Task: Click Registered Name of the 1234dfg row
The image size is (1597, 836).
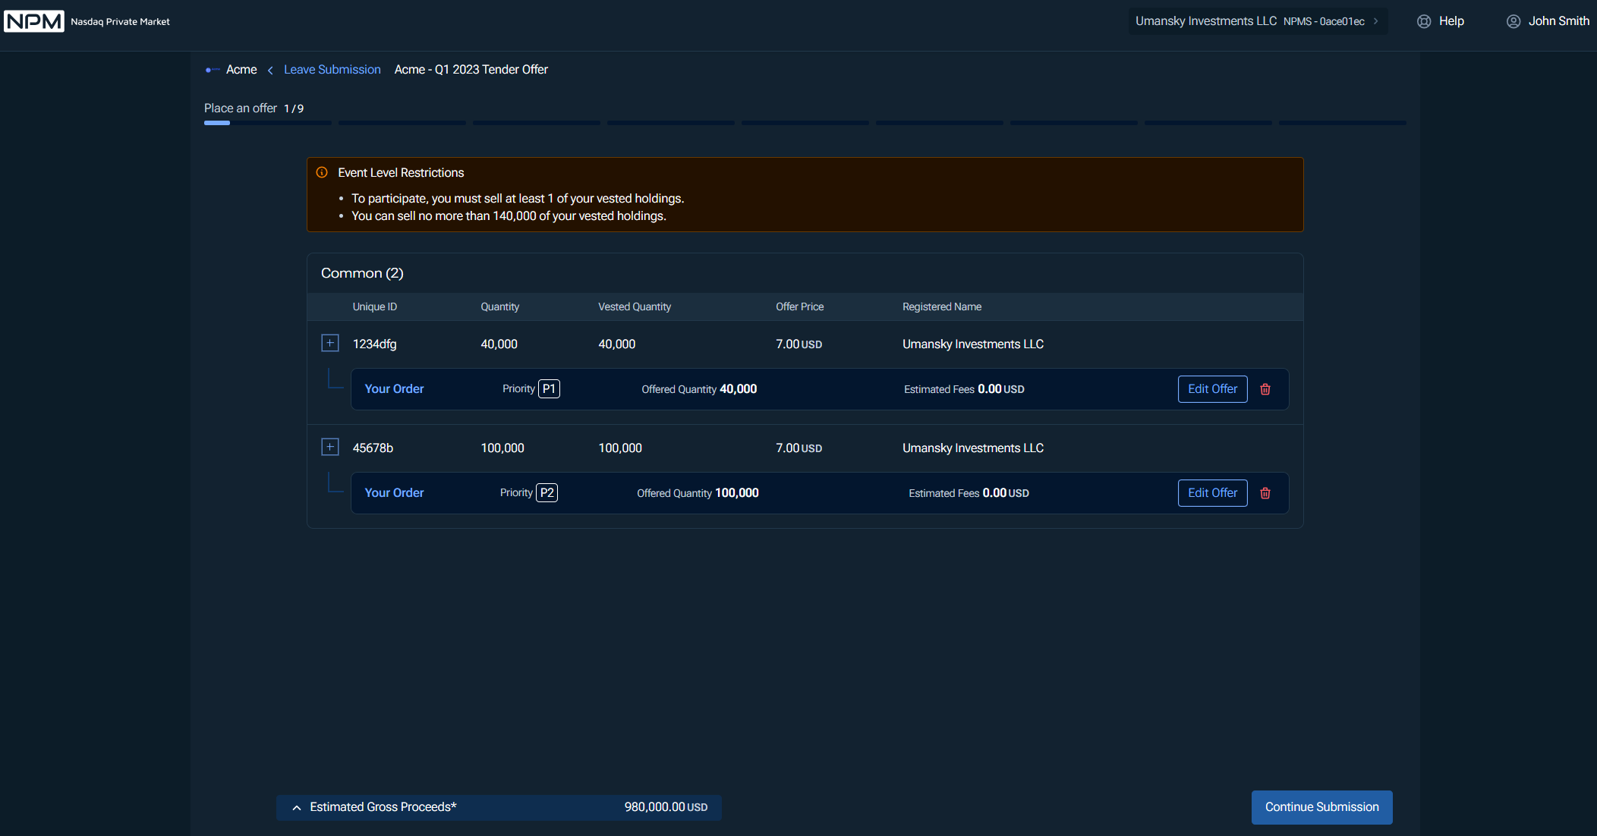Action: click(x=973, y=344)
